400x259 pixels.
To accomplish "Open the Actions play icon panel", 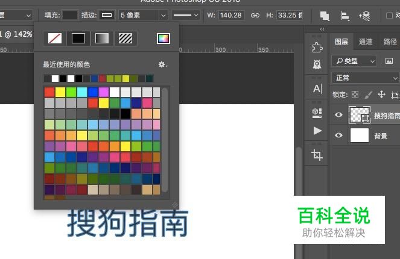I will pos(317,131).
